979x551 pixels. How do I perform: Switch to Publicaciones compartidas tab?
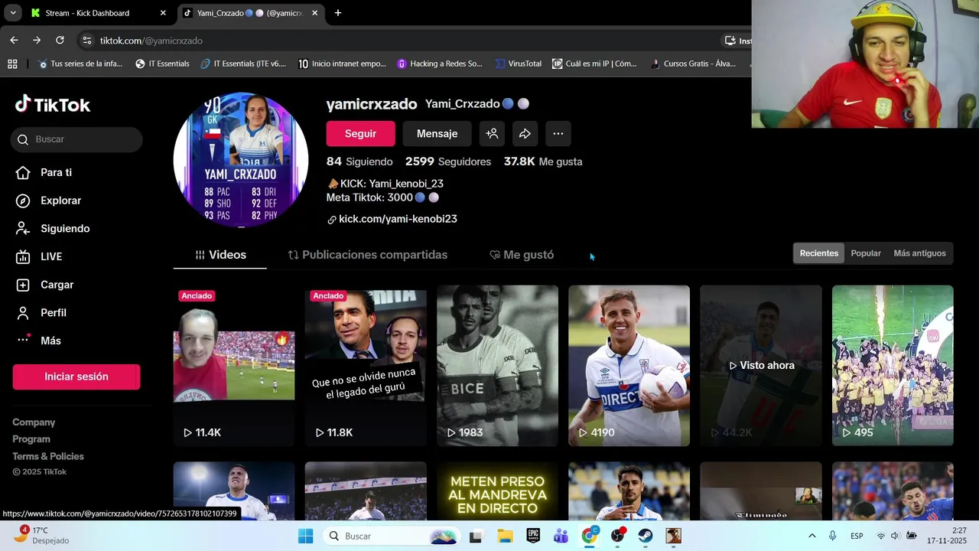367,255
